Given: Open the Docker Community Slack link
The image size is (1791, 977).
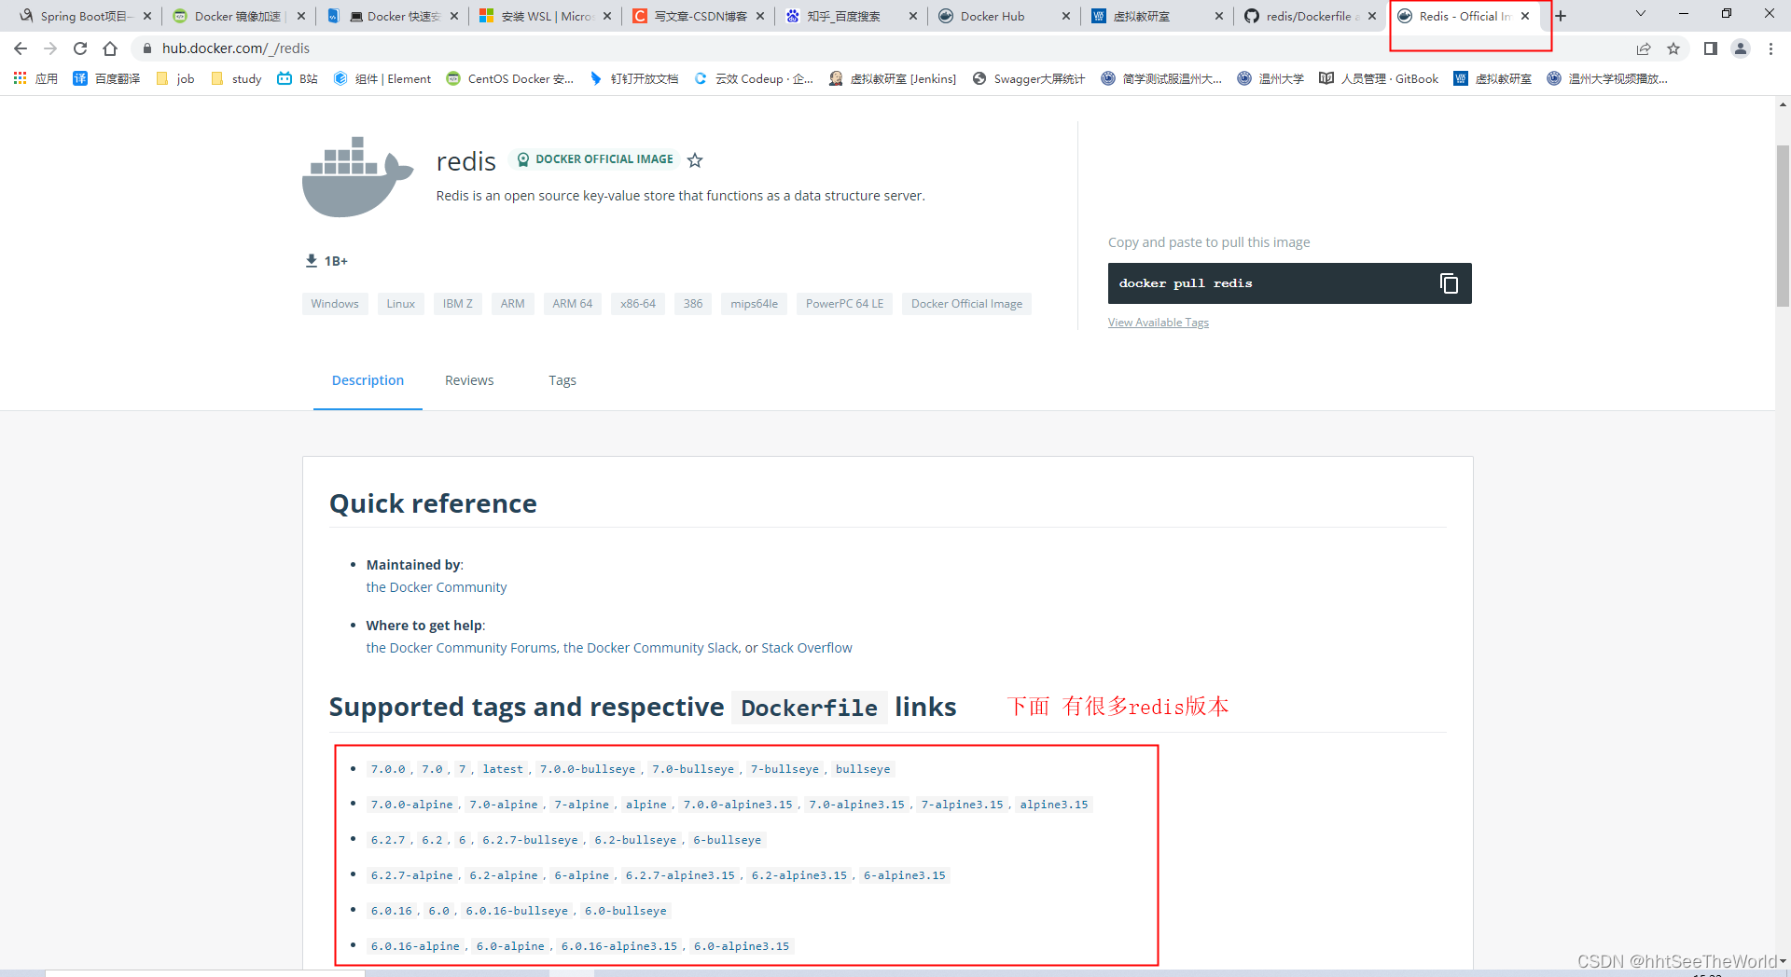Looking at the screenshot, I should point(650,648).
